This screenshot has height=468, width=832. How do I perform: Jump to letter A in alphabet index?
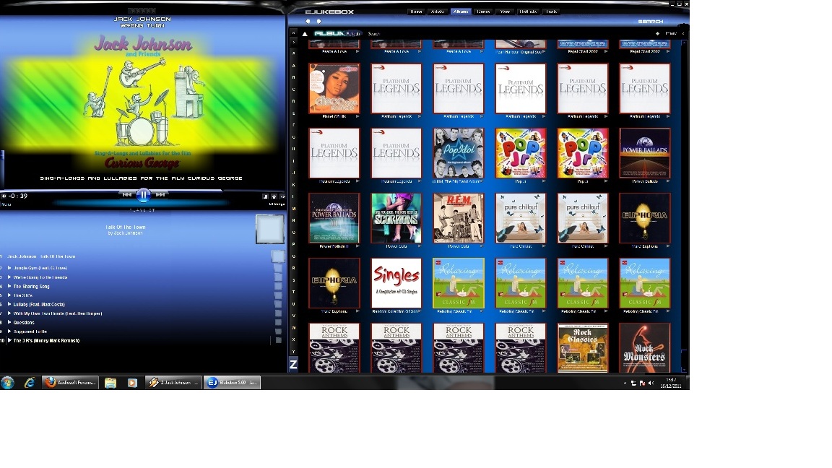pos(293,66)
